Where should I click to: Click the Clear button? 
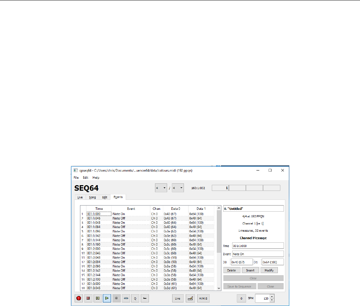253,278
